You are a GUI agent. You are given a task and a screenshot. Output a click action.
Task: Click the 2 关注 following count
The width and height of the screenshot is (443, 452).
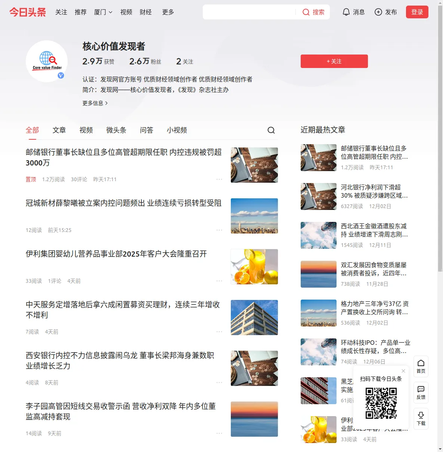click(185, 61)
